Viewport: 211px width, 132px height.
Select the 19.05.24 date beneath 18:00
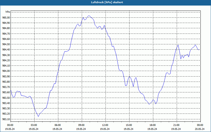pyautogui.click(x=152, y=129)
